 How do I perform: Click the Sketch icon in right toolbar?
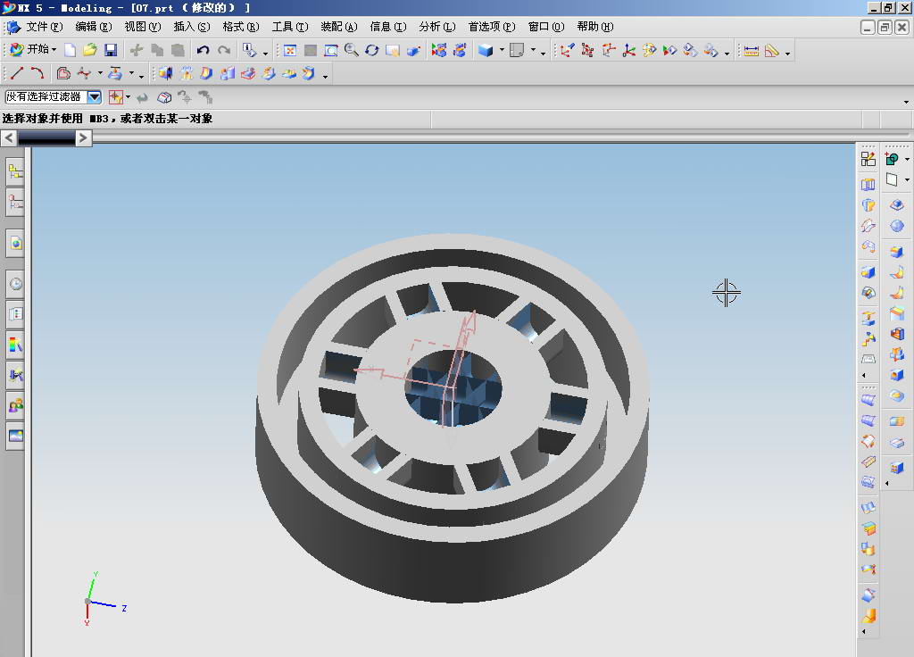click(x=868, y=159)
